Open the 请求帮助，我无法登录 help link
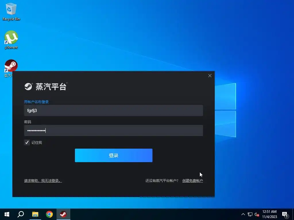This screenshot has height=220, width=294. [x=43, y=181]
